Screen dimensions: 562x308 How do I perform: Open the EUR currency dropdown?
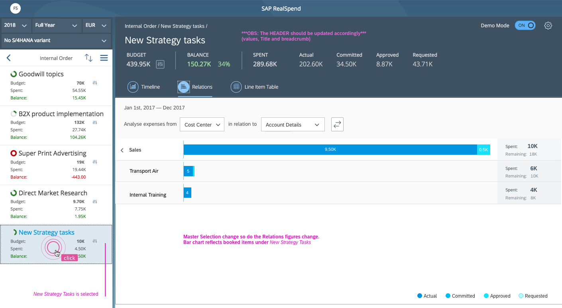pos(96,25)
